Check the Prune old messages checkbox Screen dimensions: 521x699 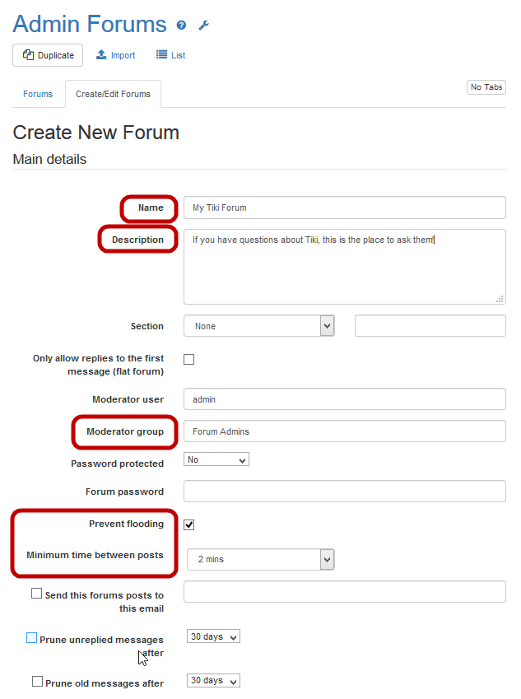click(x=37, y=682)
